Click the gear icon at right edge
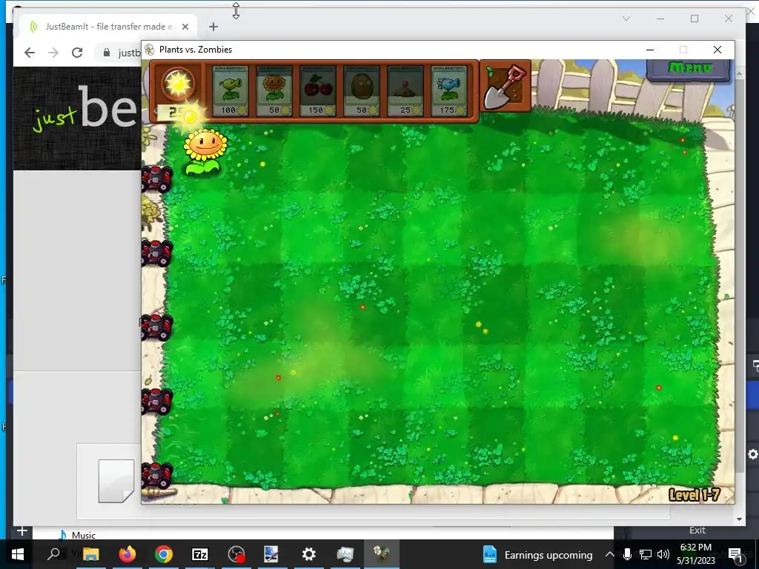The image size is (759, 569). [753, 454]
